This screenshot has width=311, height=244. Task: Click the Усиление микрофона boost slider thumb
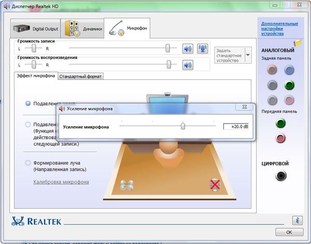click(183, 126)
